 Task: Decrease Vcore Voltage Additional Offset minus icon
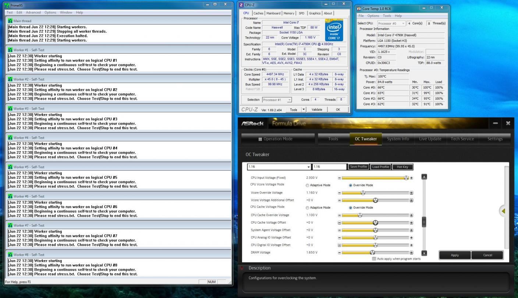339,200
